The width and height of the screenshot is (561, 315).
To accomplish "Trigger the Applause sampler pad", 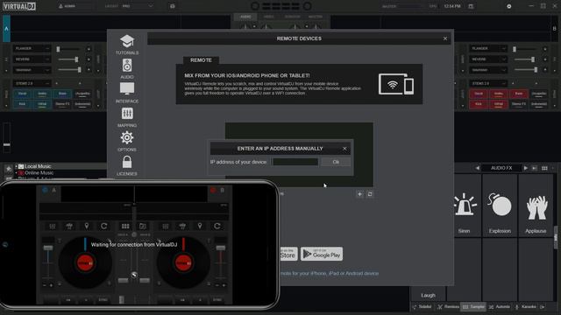I will 536,206.
